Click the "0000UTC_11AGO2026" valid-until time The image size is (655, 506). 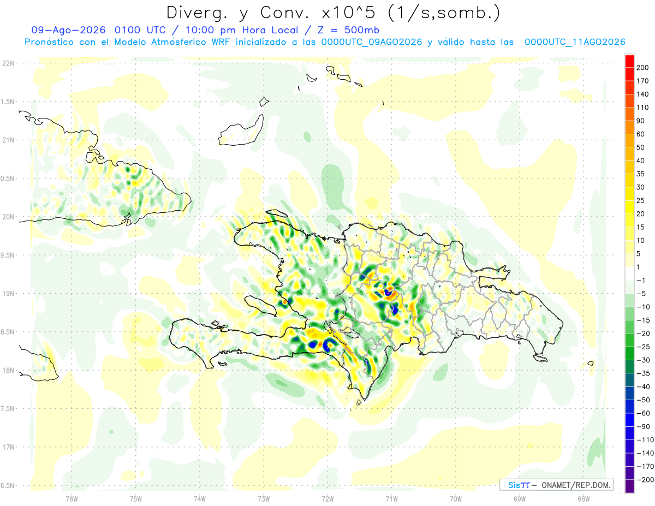[575, 42]
